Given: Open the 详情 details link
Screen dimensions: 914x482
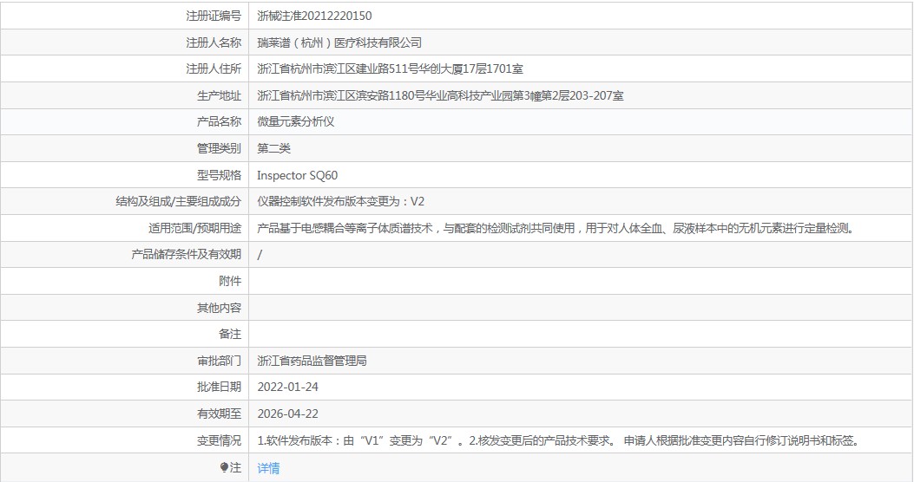Looking at the screenshot, I should (268, 467).
